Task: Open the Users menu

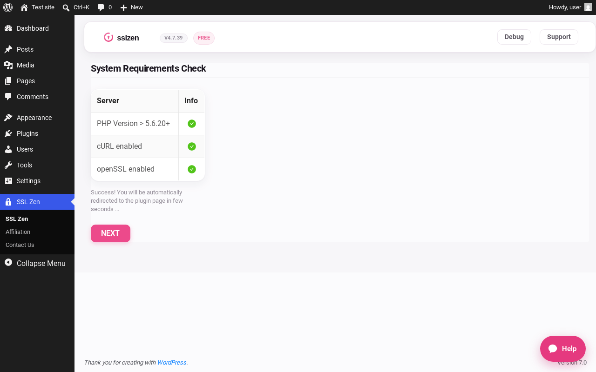Action: (x=37, y=149)
